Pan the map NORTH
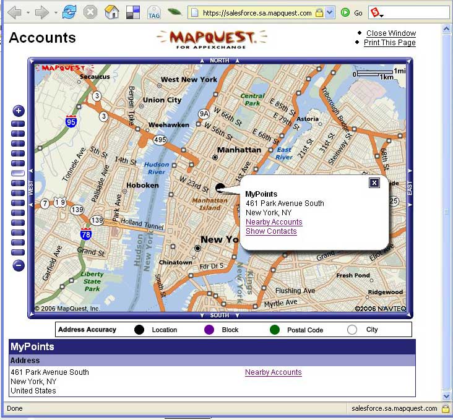Image resolution: width=453 pixels, height=420 pixels. coord(220,61)
